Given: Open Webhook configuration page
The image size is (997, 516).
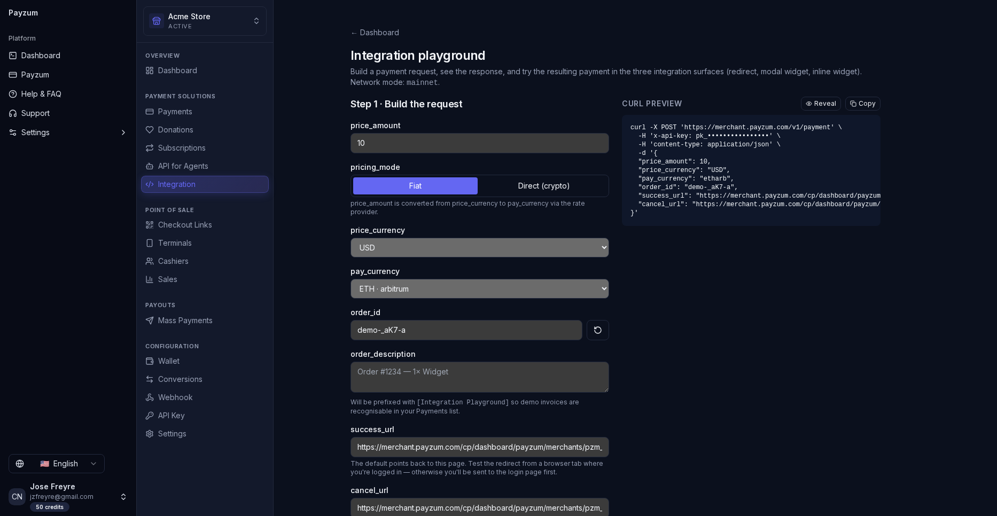Looking at the screenshot, I should pos(205,397).
